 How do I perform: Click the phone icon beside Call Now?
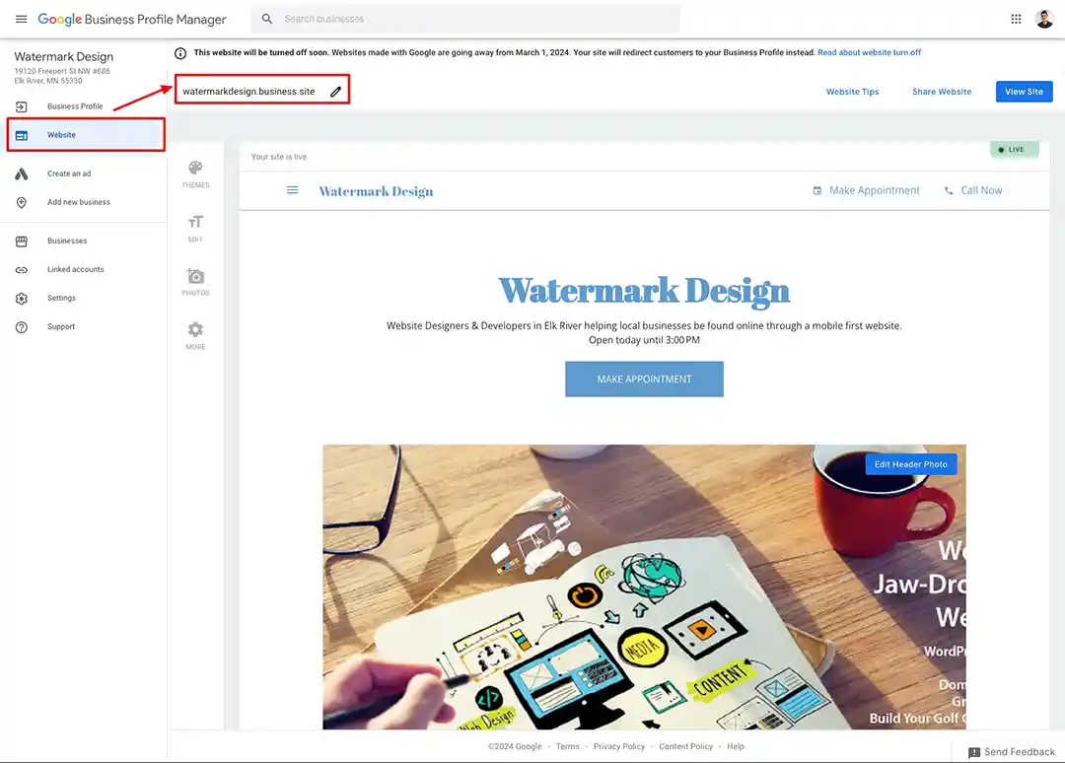pyautogui.click(x=949, y=191)
